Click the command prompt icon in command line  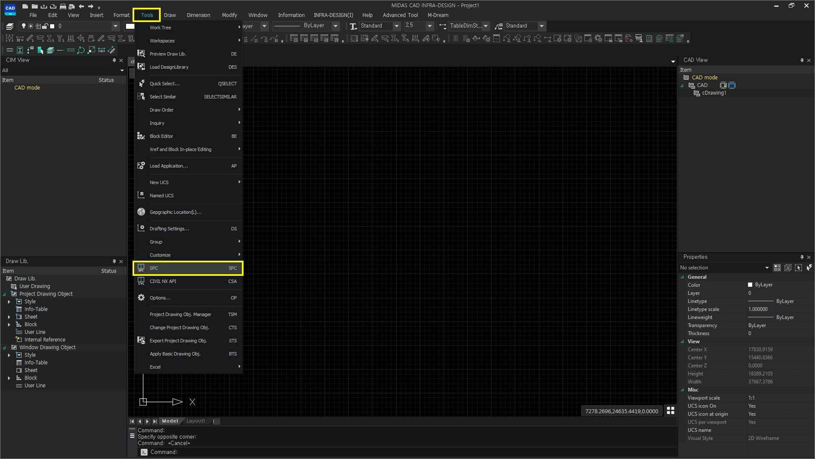click(144, 452)
